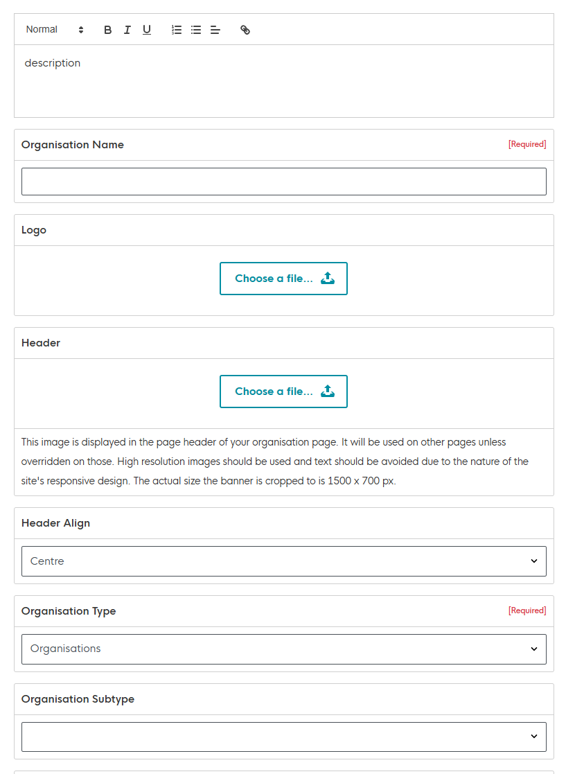Click "Choose a file..." under Logo
The width and height of the screenshot is (575, 774).
[274, 279]
